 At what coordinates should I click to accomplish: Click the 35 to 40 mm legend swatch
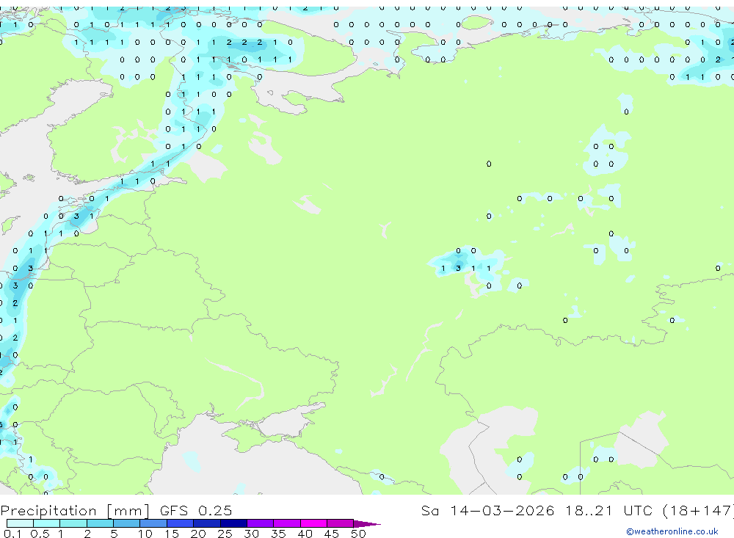click(287, 523)
